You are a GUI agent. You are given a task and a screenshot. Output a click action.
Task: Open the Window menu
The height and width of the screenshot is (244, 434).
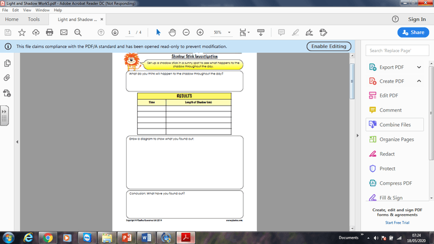pos(42,10)
